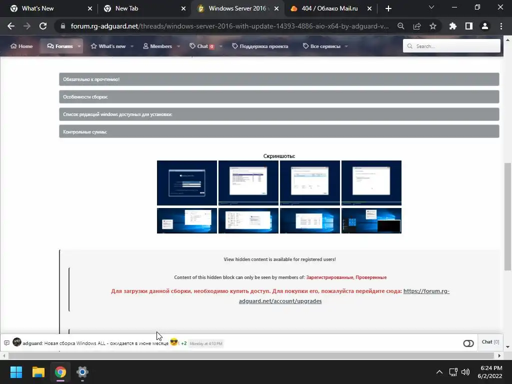Toggle the chat bar switch
The image size is (512, 384).
(468, 343)
